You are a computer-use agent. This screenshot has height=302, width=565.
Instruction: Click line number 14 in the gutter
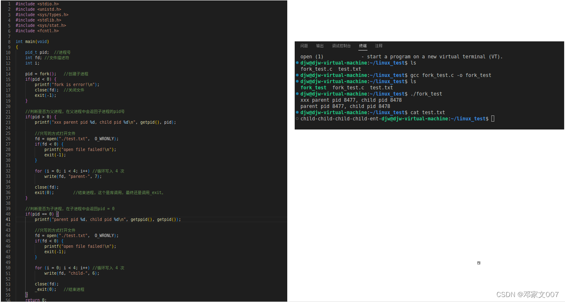point(9,74)
